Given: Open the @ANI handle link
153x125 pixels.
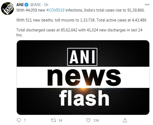Looking at the screenshot, I should click(x=35, y=5).
